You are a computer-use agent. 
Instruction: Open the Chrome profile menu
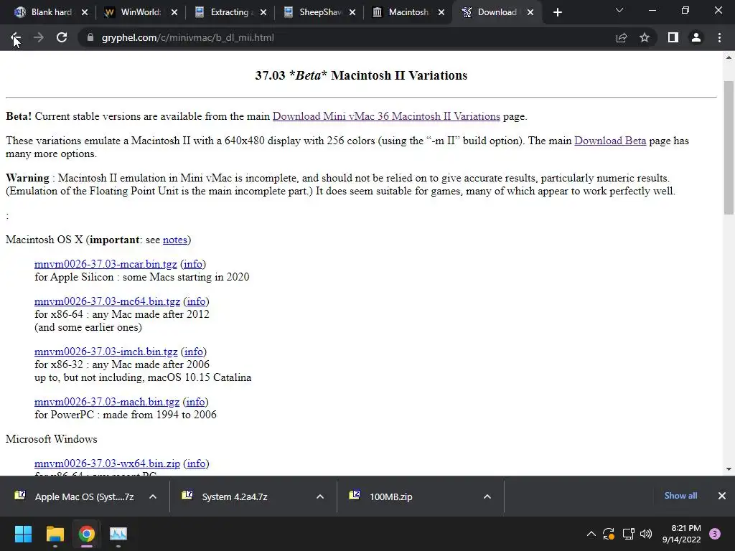click(x=696, y=38)
